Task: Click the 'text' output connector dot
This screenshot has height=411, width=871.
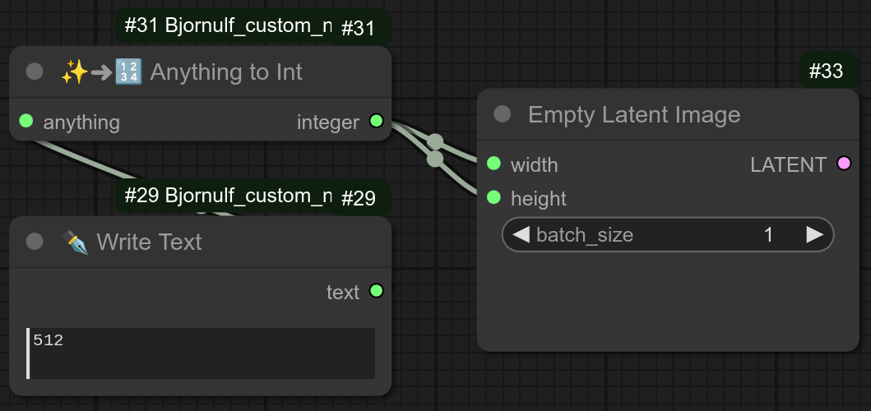Action: (377, 291)
